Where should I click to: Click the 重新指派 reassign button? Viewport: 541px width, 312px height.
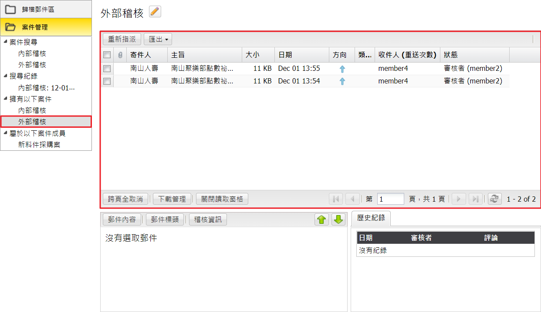coord(122,39)
